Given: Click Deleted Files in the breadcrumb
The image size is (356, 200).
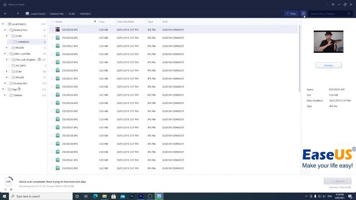Looking at the screenshot, I should 57,14.
